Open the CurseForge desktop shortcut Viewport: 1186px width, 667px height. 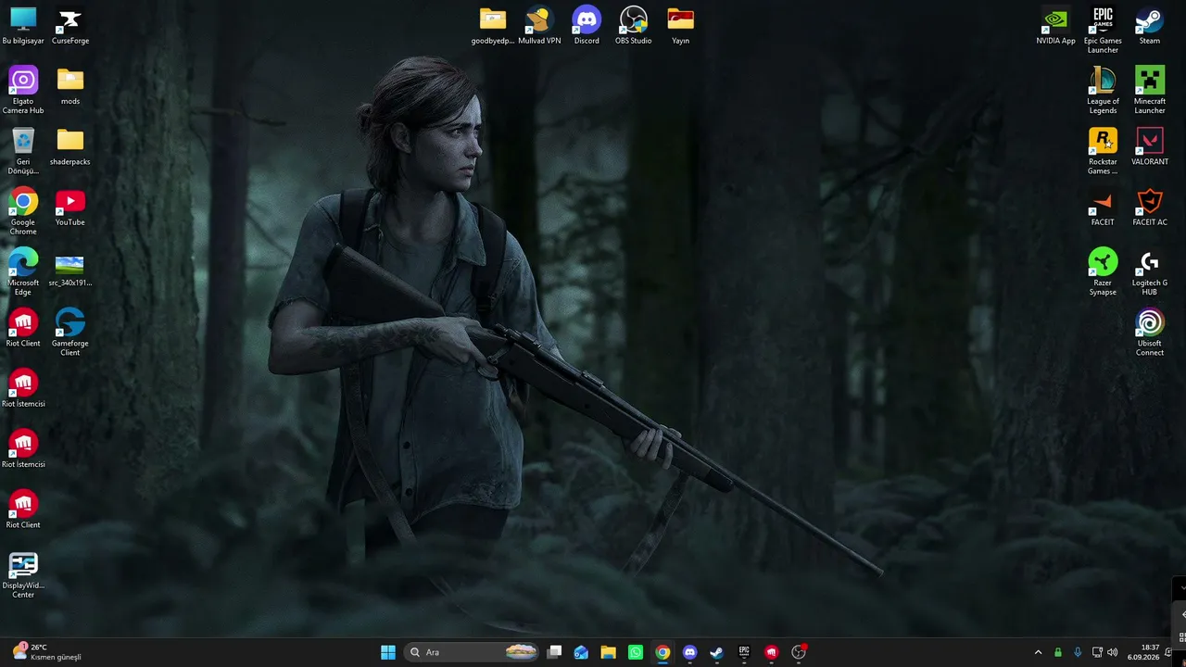click(x=70, y=26)
